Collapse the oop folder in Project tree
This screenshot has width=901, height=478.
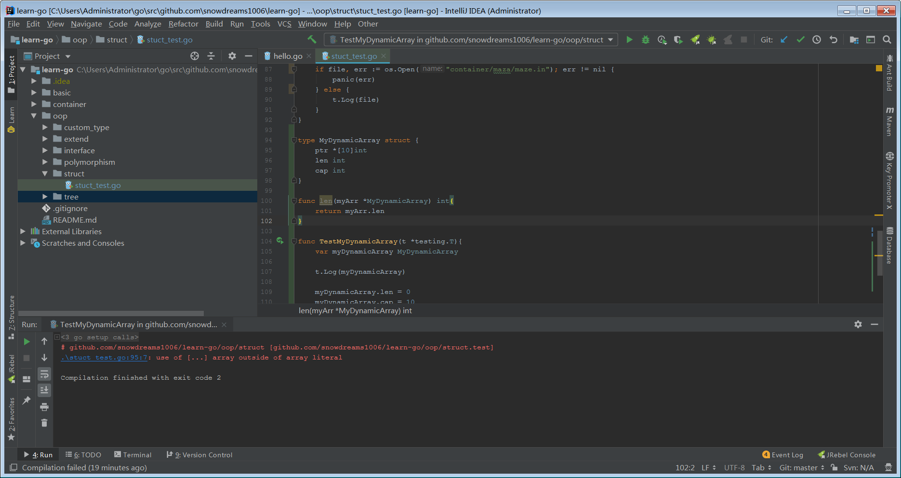point(34,116)
